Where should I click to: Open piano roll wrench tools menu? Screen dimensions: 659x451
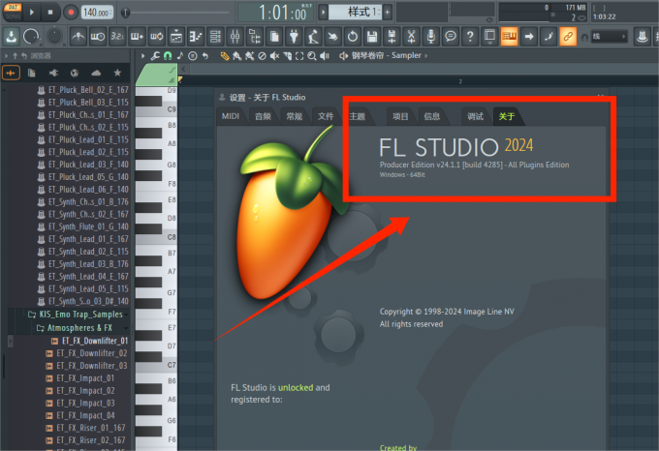[x=155, y=55]
